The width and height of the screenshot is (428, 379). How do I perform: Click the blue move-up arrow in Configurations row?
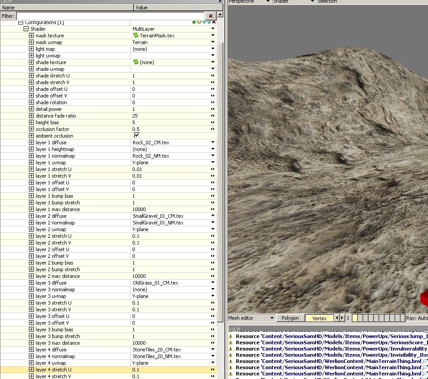point(209,22)
